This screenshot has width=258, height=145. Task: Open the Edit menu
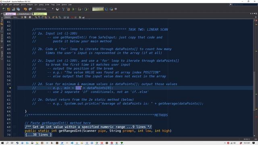(6, 4)
